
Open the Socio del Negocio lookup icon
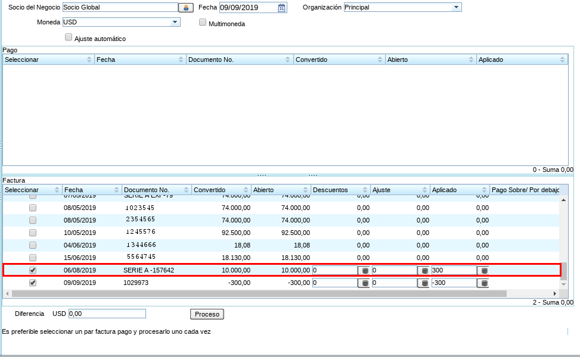click(186, 8)
